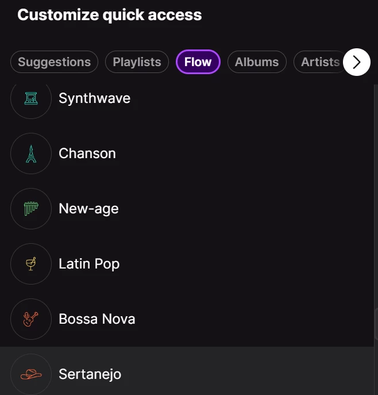378x395 pixels.
Task: Click the Latin Pop cocktail icon
Action: 31,264
